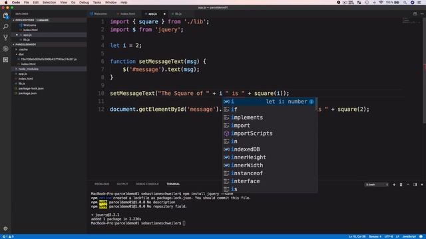Click the editor minimap at the top right
This screenshot has width=426, height=239.
click(411, 21)
